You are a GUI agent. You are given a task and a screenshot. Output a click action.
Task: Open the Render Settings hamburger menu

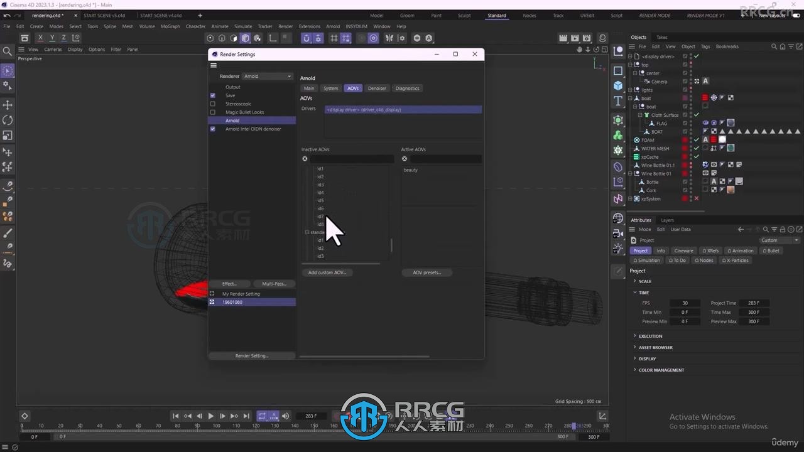click(214, 65)
